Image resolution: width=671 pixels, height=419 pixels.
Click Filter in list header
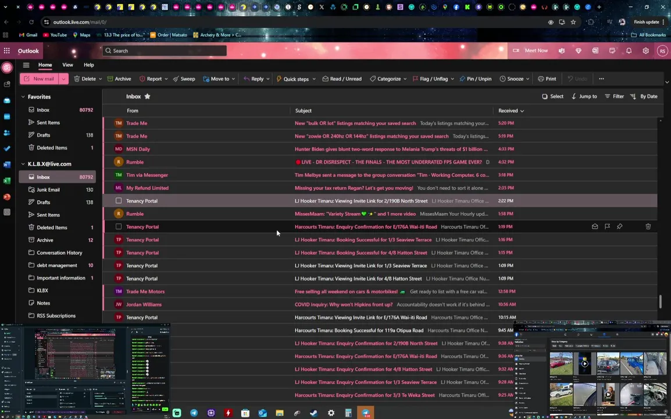(614, 97)
